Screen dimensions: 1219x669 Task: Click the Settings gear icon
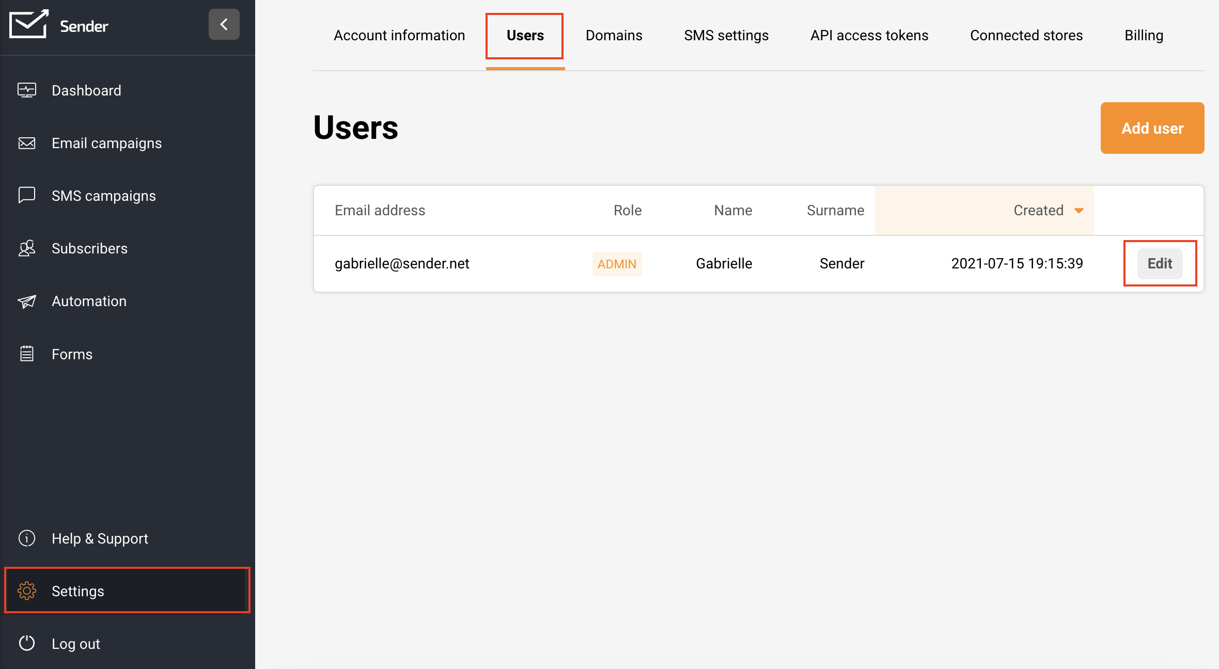pyautogui.click(x=27, y=591)
